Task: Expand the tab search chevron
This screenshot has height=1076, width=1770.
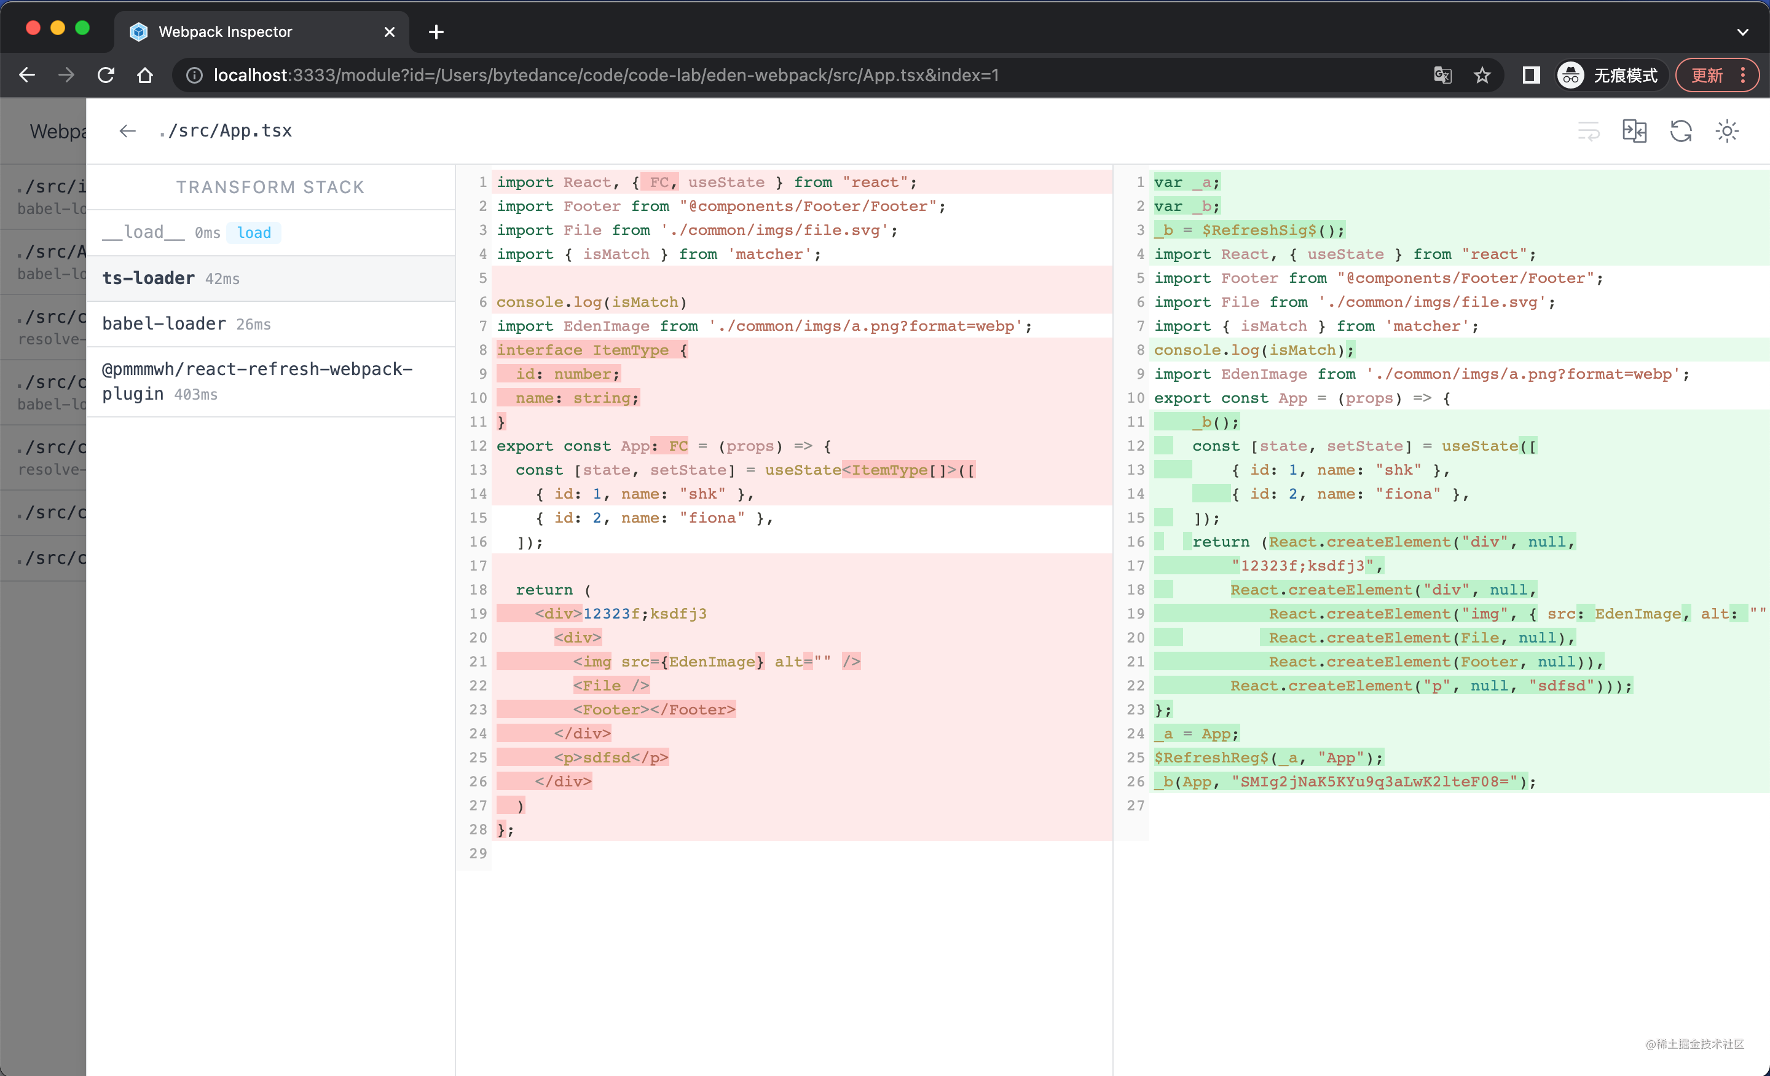Action: tap(1743, 31)
